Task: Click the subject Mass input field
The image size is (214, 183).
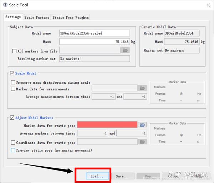Action: [95, 42]
